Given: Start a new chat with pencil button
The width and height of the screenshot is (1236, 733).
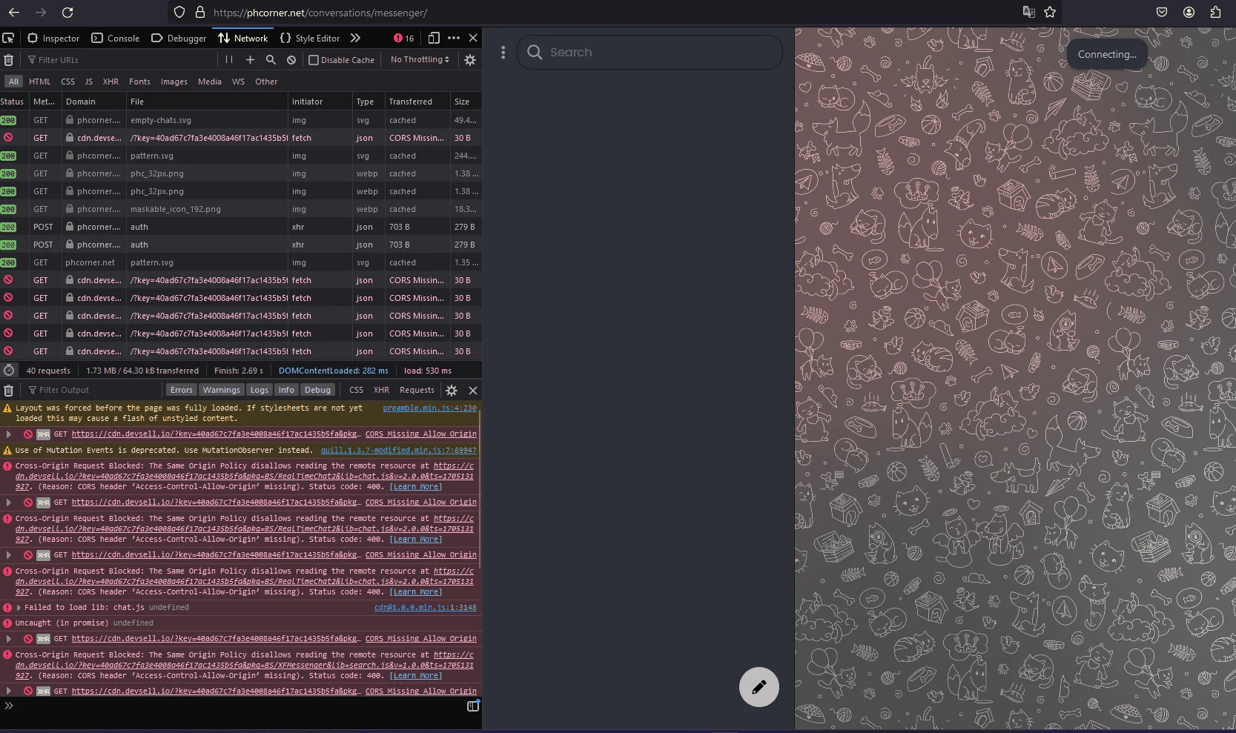Looking at the screenshot, I should [x=759, y=687].
